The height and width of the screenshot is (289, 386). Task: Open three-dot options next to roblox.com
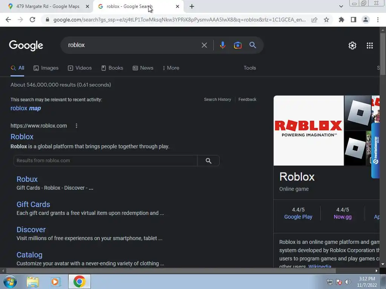coord(77,126)
